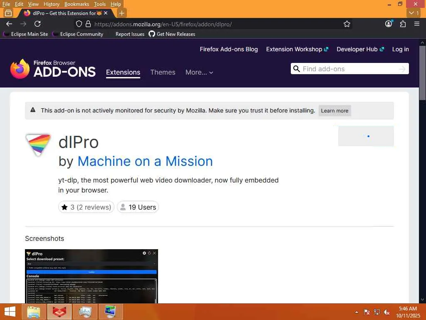Click the address bar URL

point(163,24)
